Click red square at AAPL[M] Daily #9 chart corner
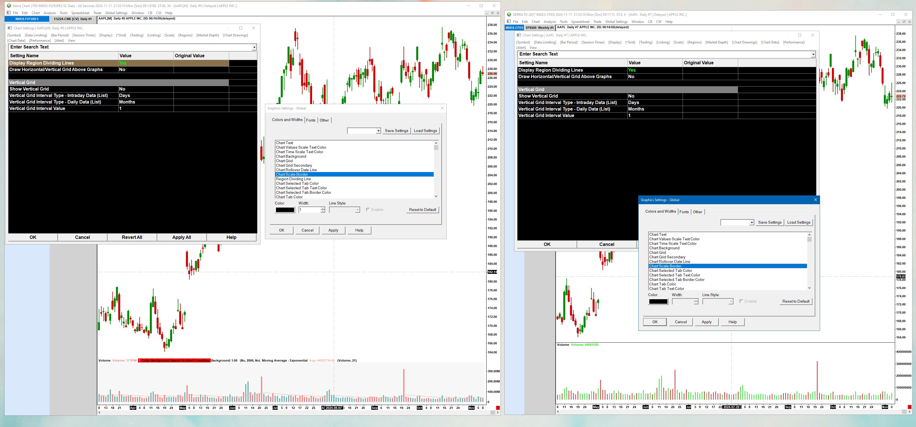 click(498, 408)
